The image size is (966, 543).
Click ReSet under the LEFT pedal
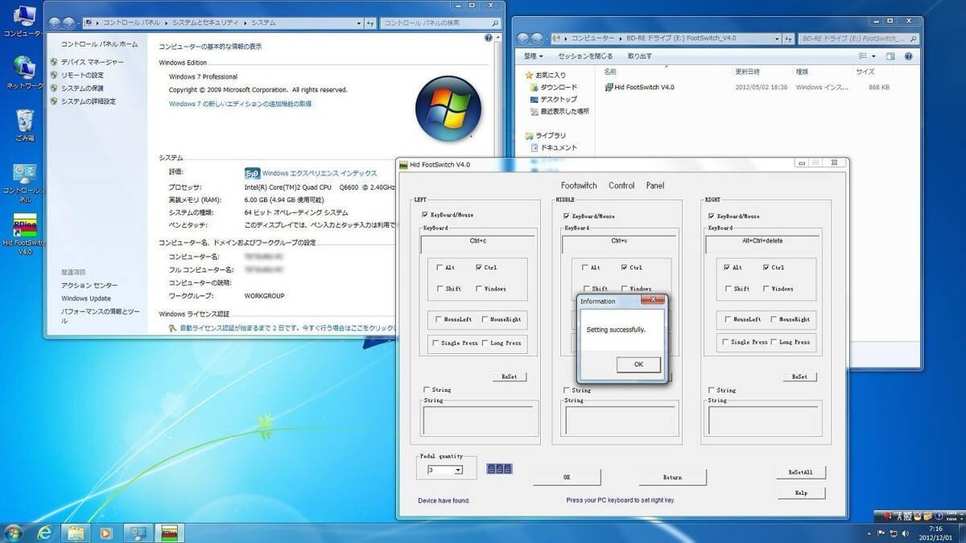point(510,376)
